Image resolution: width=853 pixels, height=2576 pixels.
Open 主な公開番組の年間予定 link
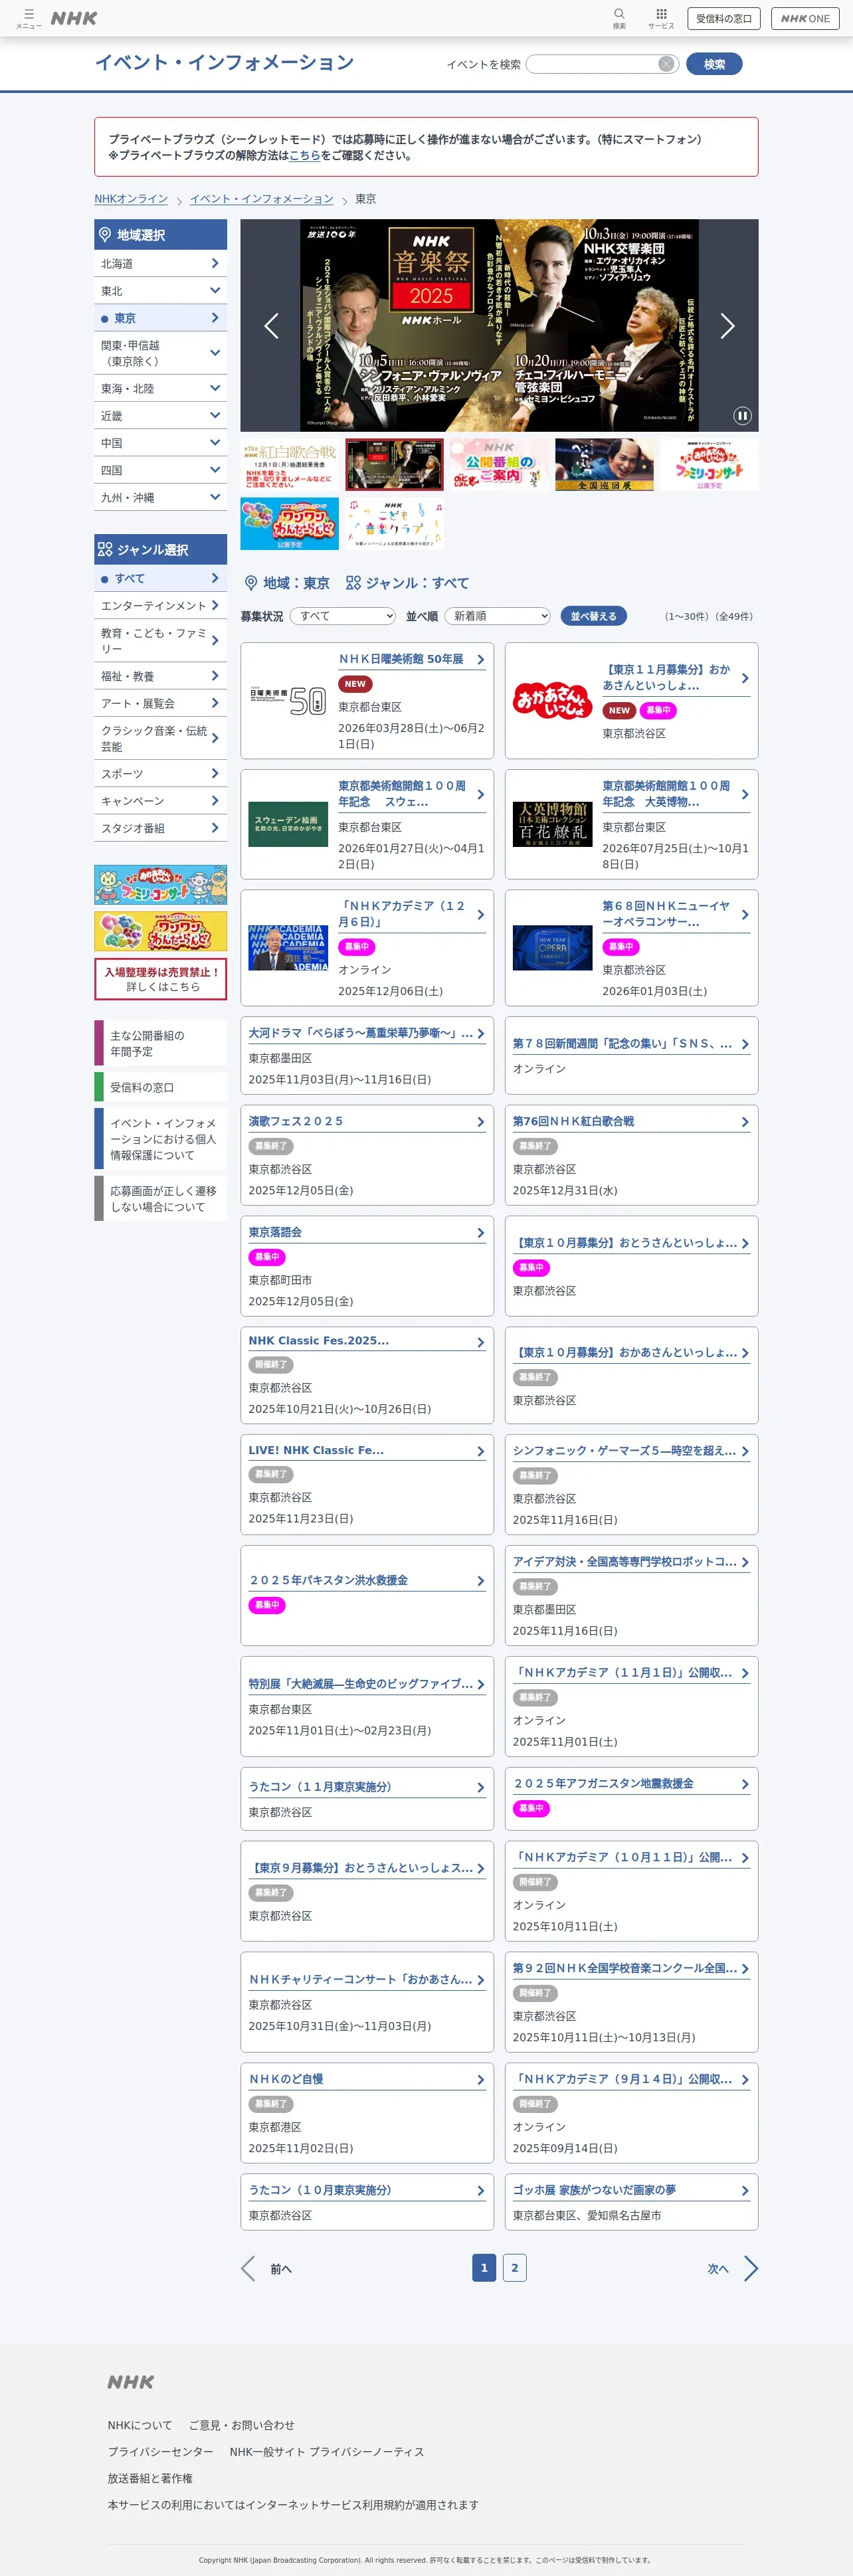[161, 1043]
